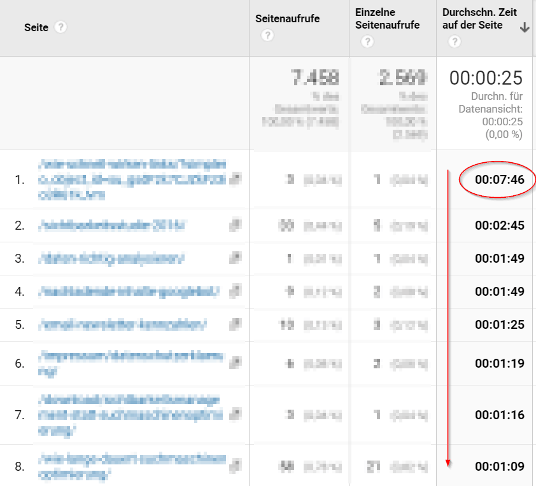Open page link in row 7
536x486 pixels.
[x=130, y=415]
